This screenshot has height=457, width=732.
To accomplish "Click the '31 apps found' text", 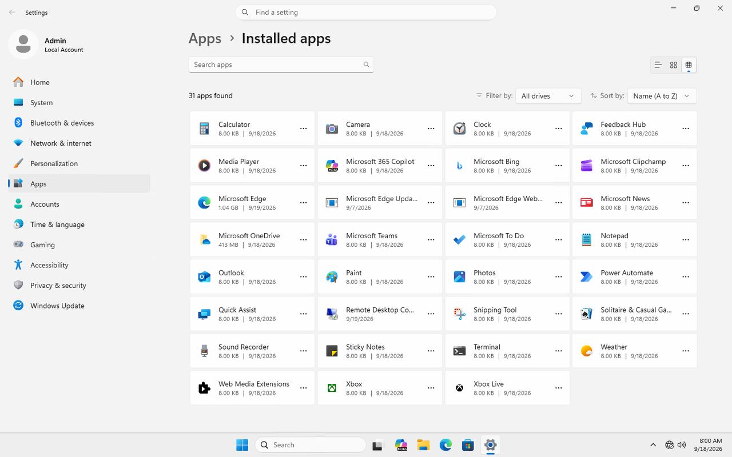I will pos(210,96).
